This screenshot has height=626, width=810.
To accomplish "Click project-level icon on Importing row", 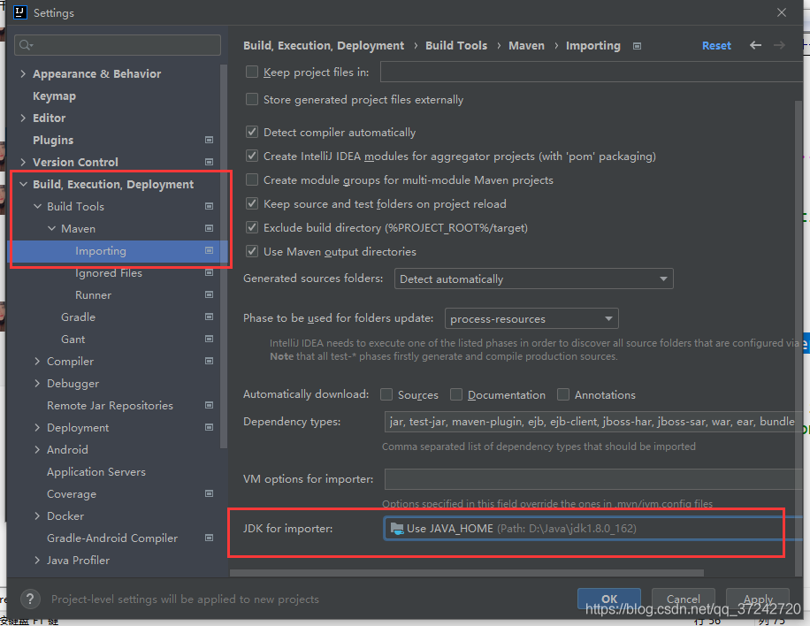I will click(x=210, y=250).
